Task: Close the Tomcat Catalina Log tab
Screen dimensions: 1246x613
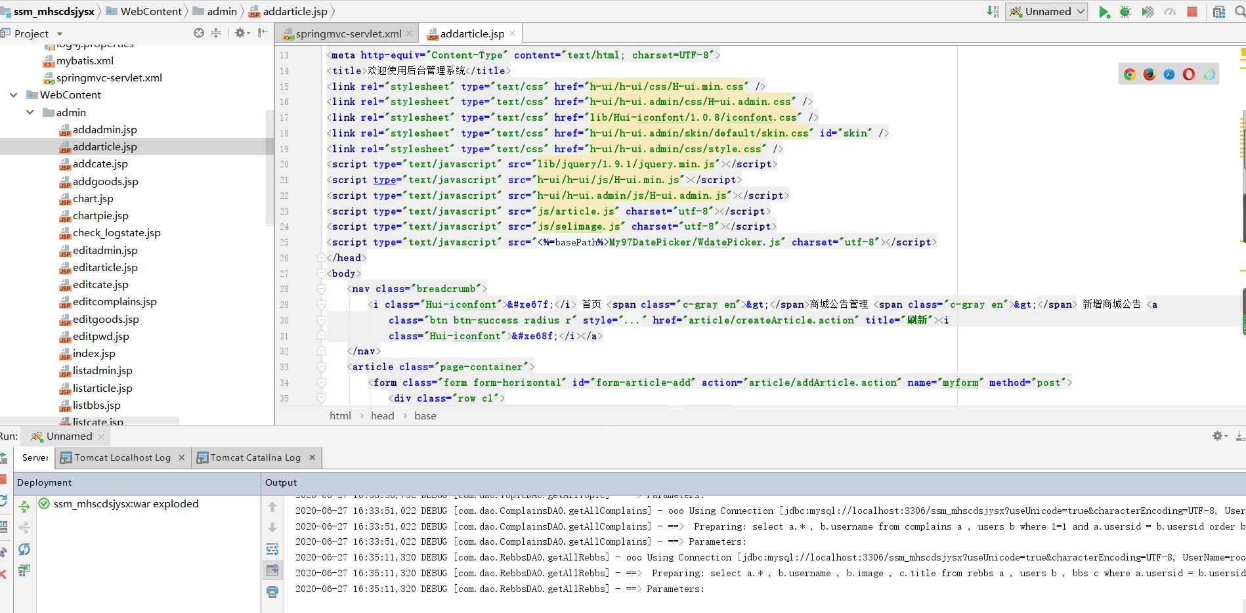Action: point(312,457)
